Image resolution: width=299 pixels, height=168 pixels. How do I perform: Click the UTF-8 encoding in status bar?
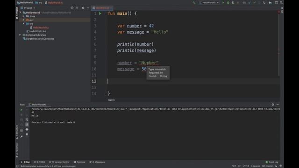point(246,166)
